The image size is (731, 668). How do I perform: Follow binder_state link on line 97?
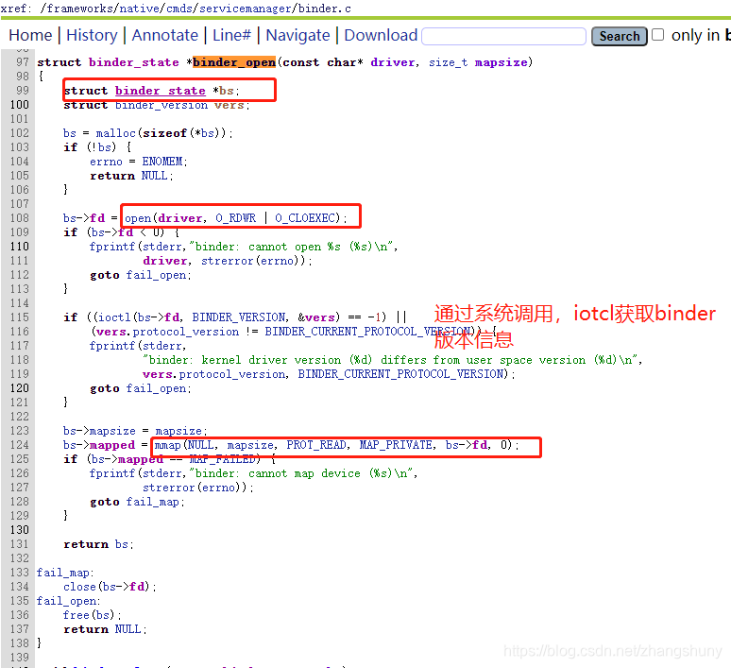tap(134, 62)
